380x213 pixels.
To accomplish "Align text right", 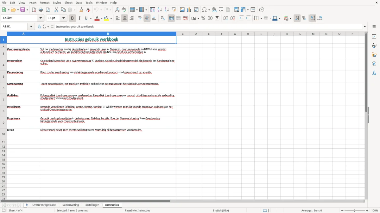I will click(131, 18).
